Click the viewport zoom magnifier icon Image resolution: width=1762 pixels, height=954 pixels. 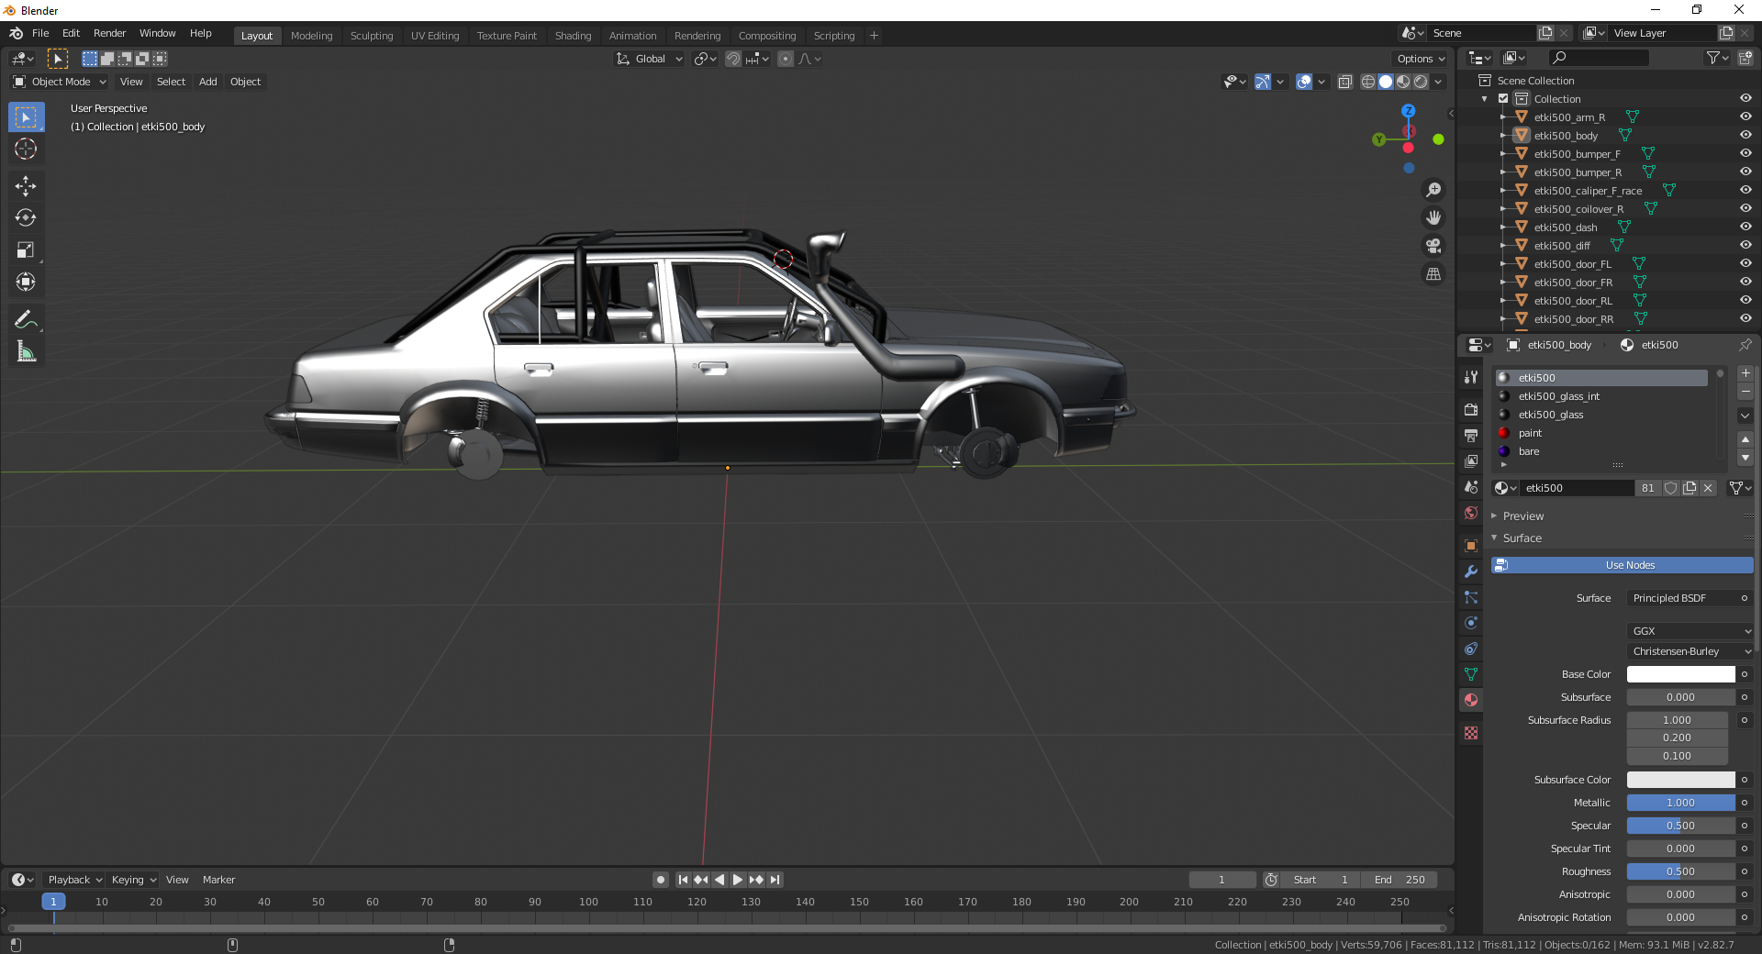click(1433, 190)
